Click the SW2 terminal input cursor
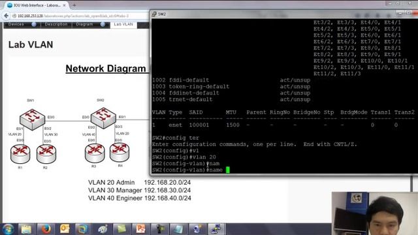The image size is (418, 235). [228, 170]
